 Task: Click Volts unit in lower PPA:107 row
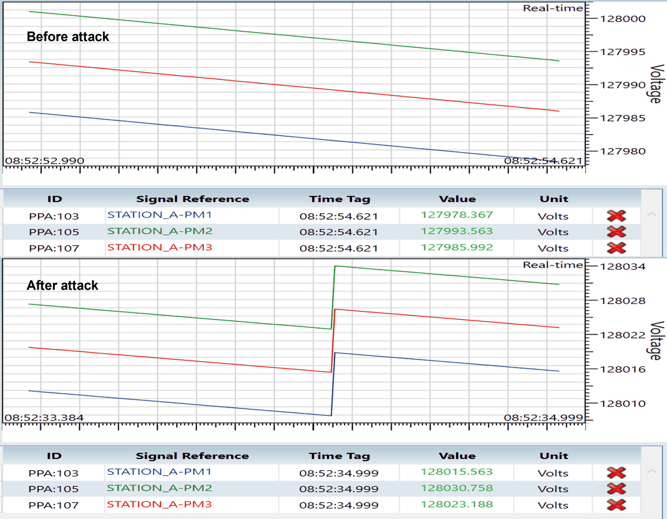(x=553, y=505)
